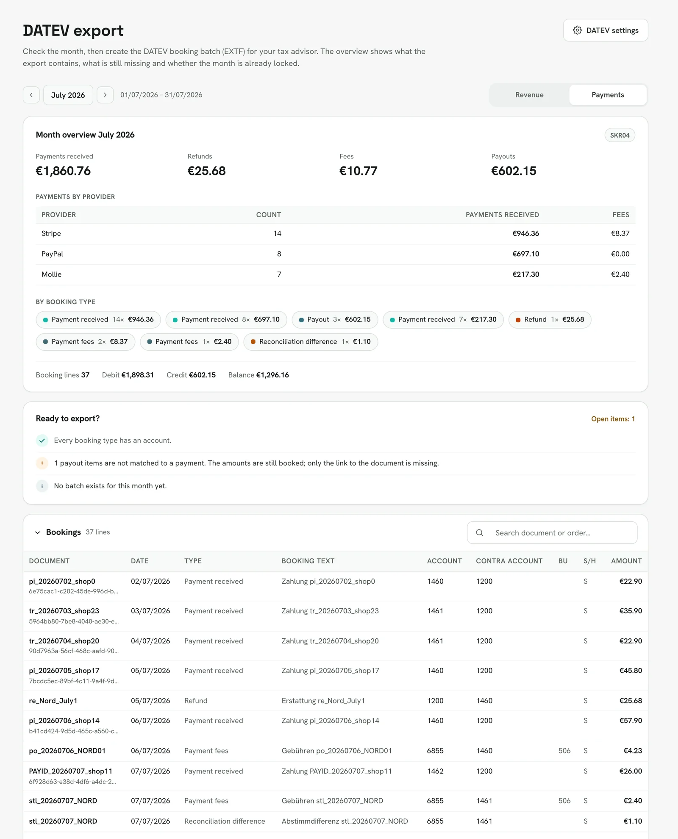
Task: Select Reconciliation difference 1× €1.10 chip
Action: (311, 342)
